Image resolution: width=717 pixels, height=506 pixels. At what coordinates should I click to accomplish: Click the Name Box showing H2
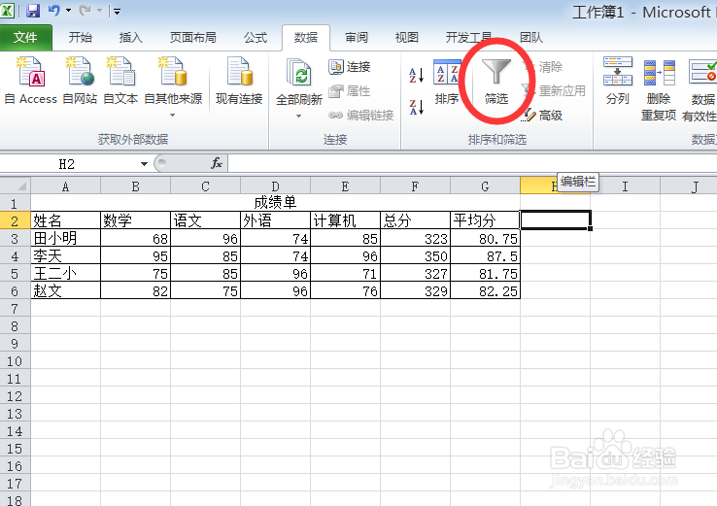pos(69,163)
